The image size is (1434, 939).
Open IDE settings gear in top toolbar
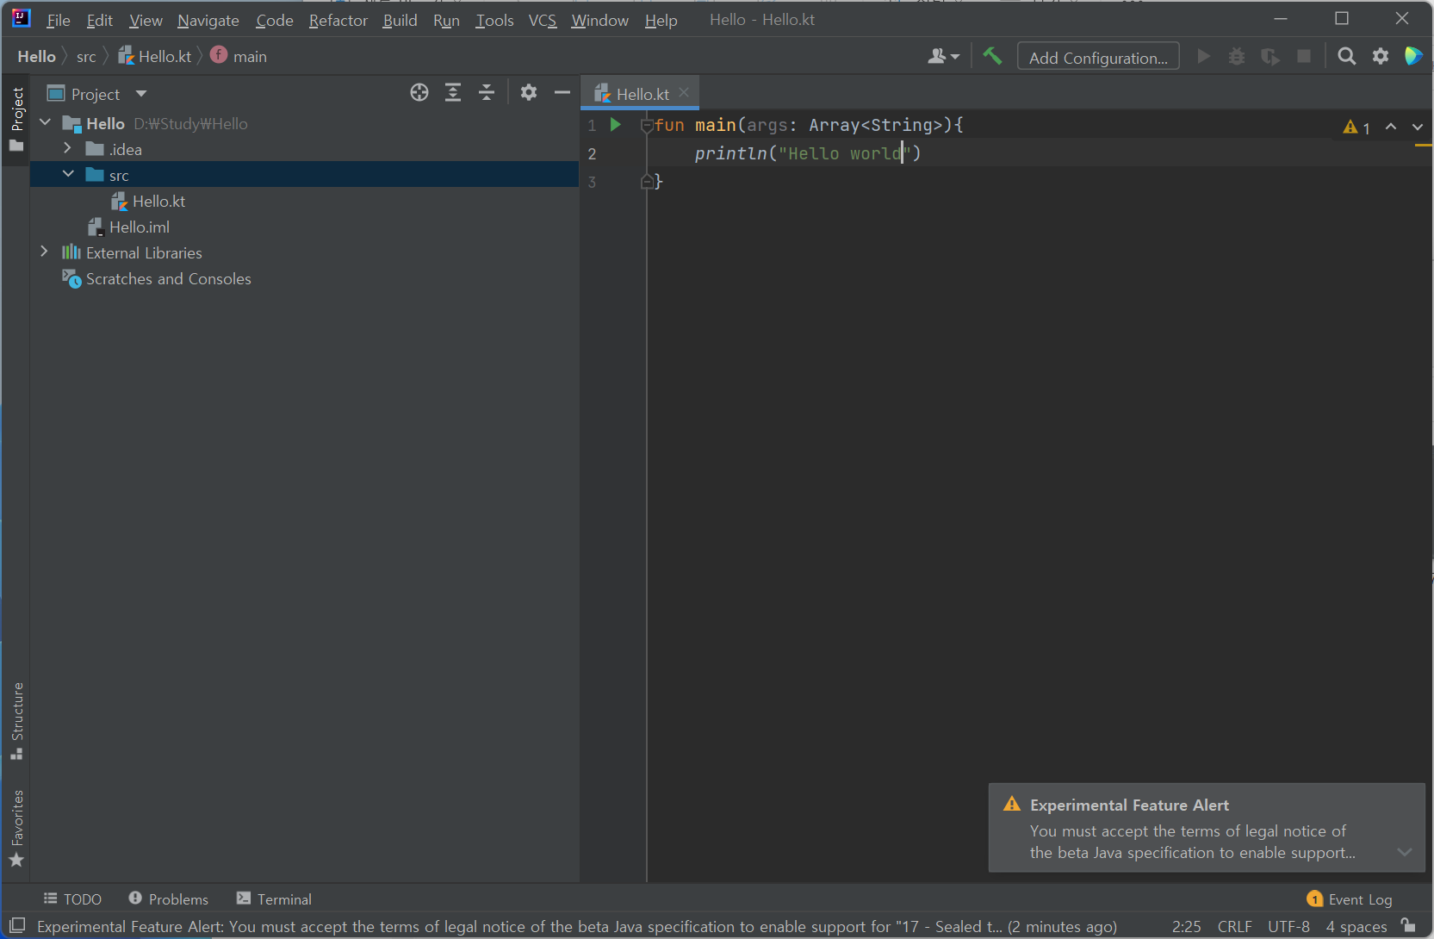(1381, 57)
